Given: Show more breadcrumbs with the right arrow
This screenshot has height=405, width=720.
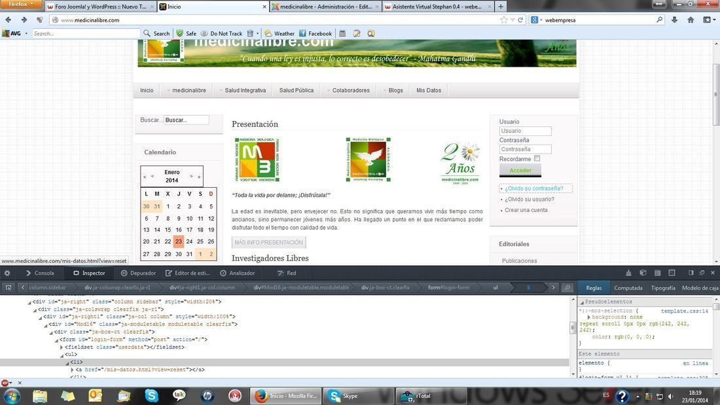Looking at the screenshot, I should point(553,287).
